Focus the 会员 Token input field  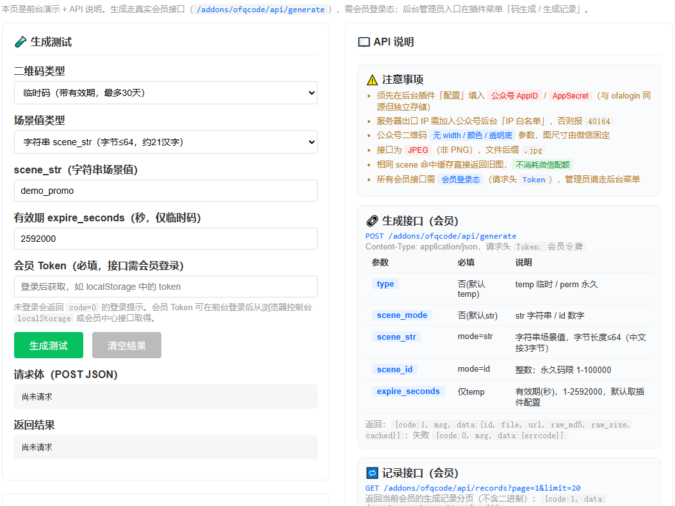click(x=166, y=287)
